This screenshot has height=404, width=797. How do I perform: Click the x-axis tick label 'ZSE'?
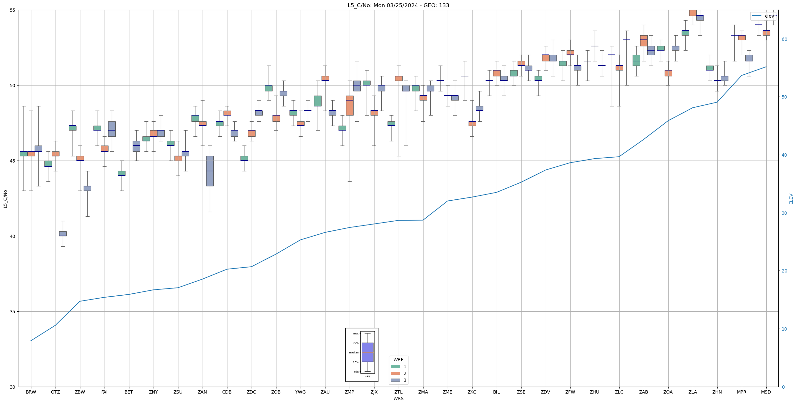(521, 392)
